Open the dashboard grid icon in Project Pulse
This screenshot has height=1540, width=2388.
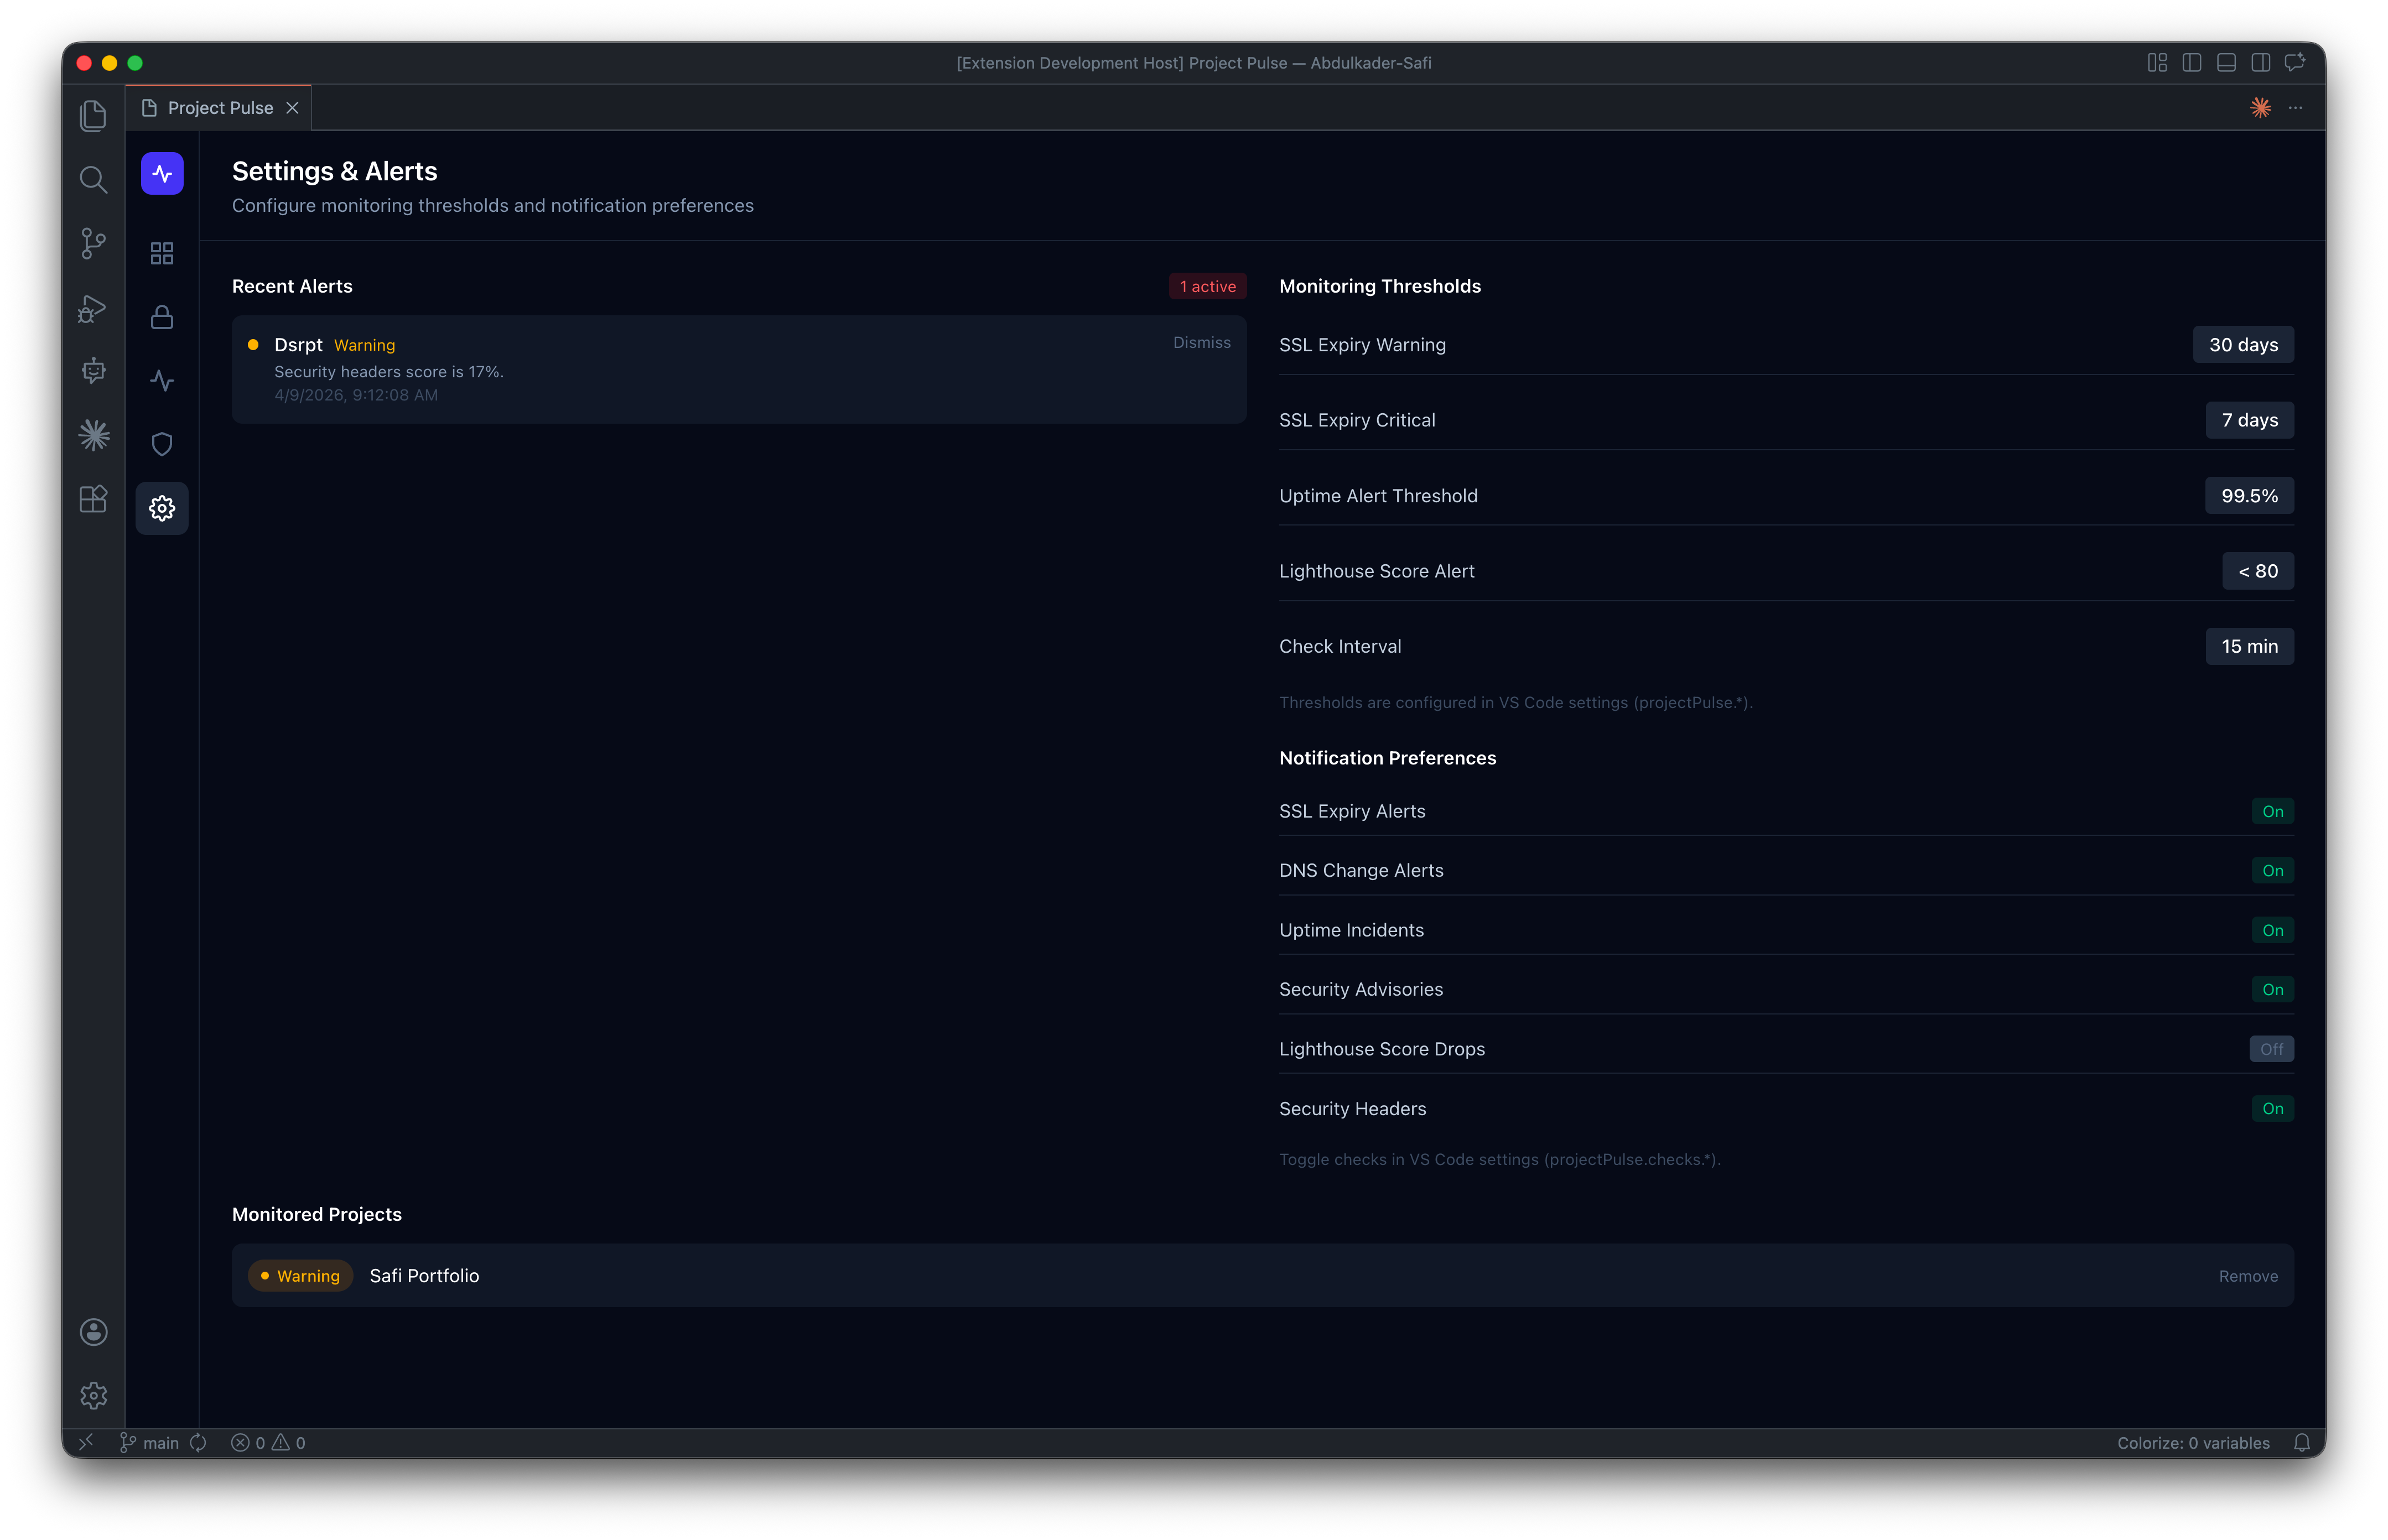coord(161,253)
